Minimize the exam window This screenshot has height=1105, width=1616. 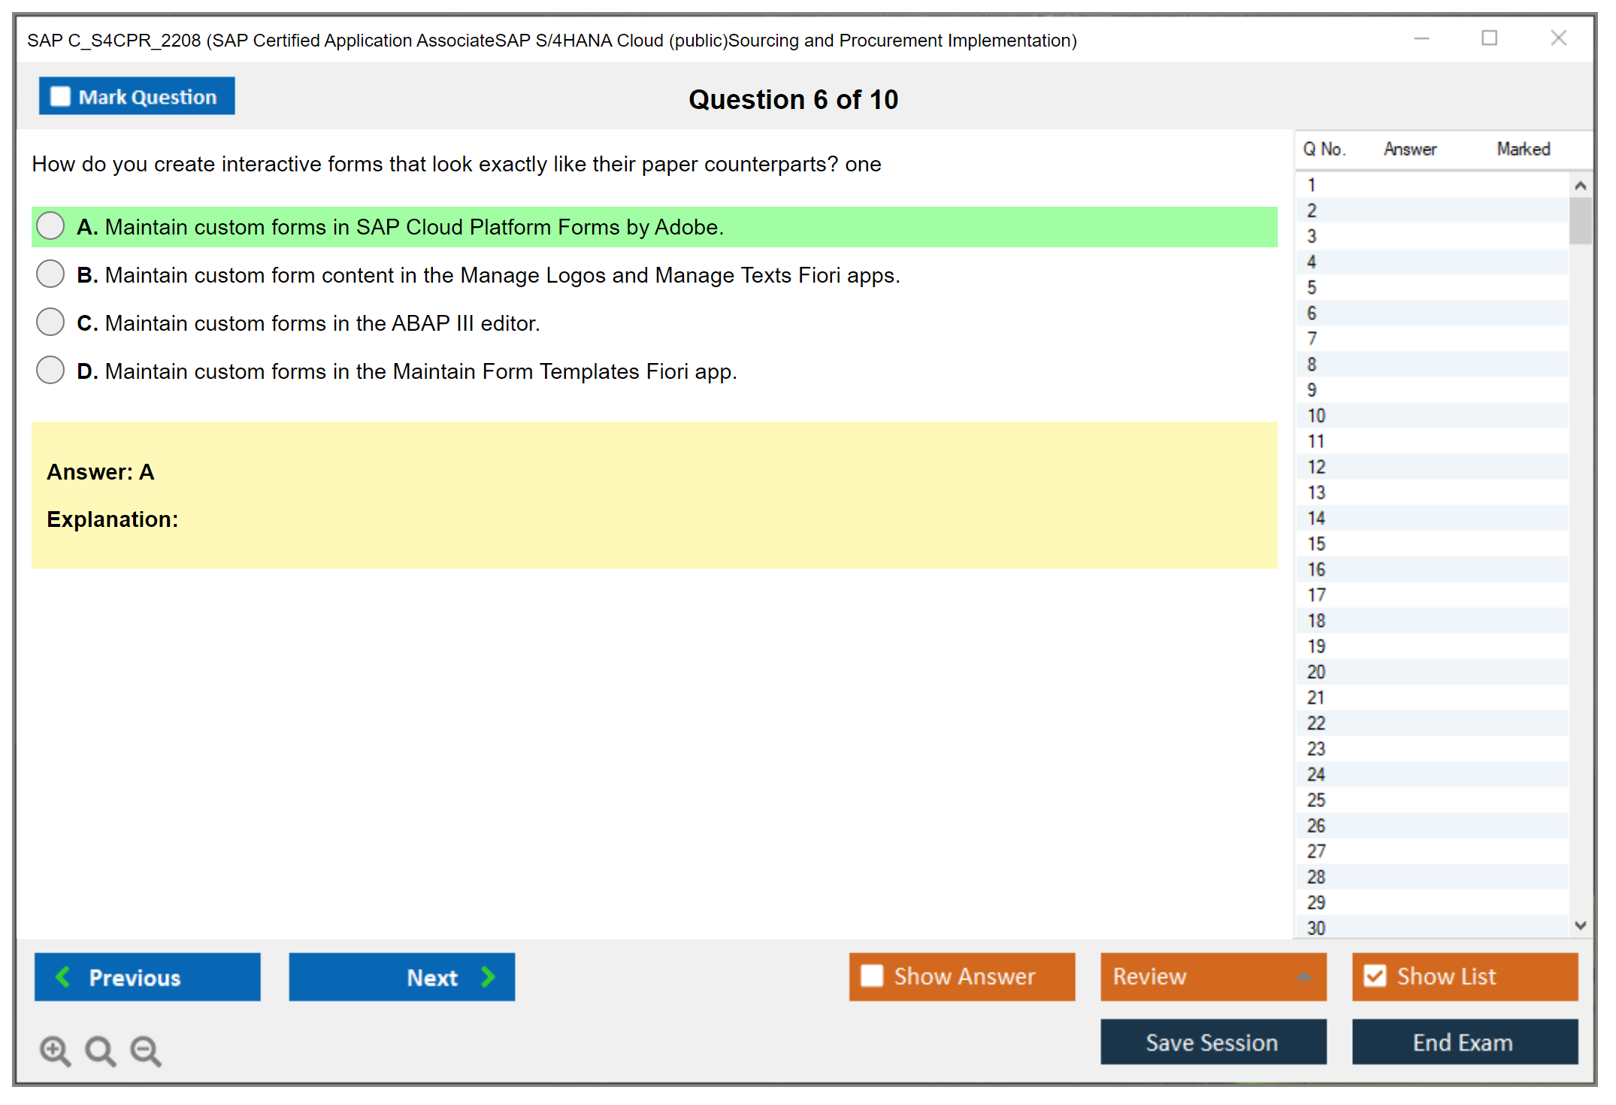click(1421, 38)
